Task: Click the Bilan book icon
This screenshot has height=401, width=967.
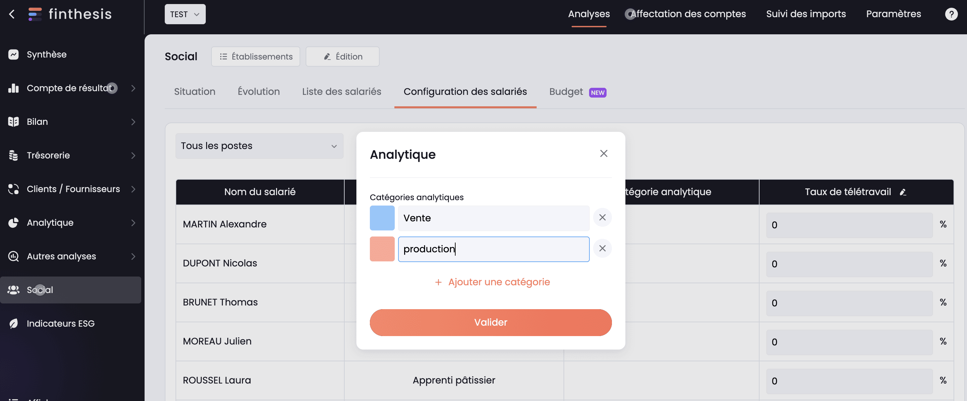Action: tap(13, 122)
